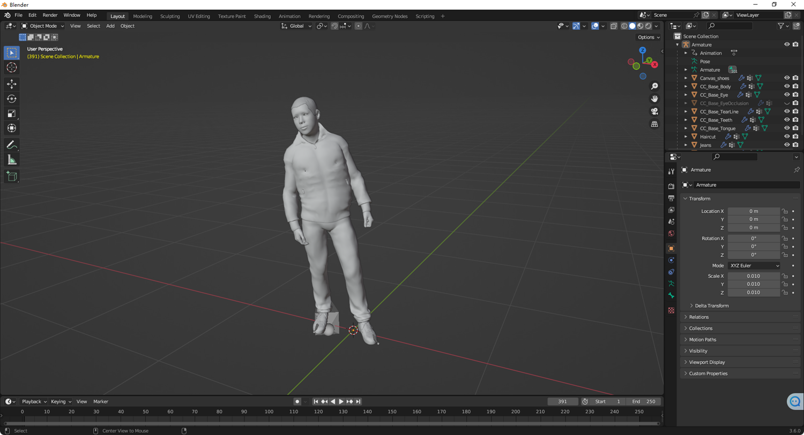Choose the Move tool

12,84
